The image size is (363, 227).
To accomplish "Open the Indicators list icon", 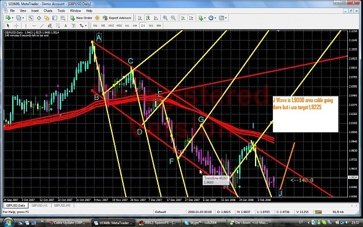I will (x=200, y=18).
